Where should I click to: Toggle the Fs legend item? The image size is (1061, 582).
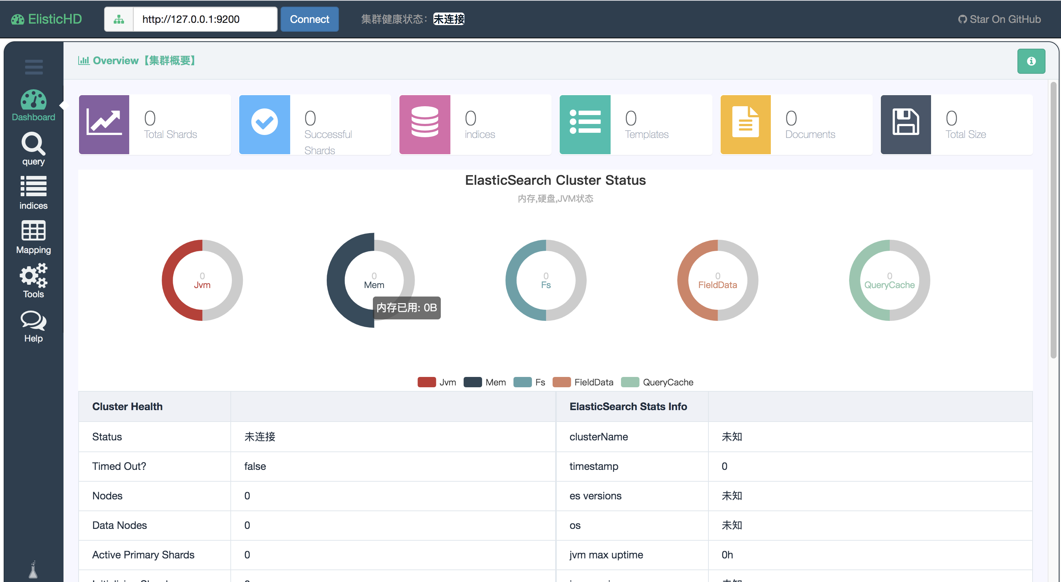pyautogui.click(x=529, y=382)
